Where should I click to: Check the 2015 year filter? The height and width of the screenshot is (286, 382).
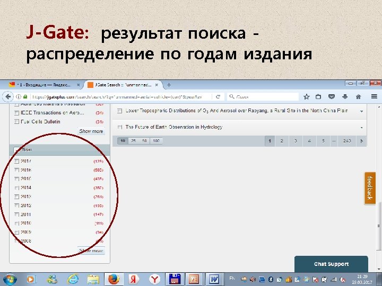[16, 179]
